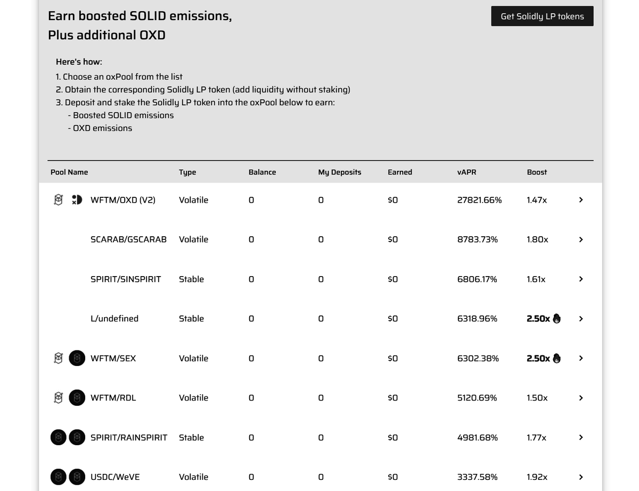Sort by Balance column header
The width and height of the screenshot is (639, 491).
coord(262,172)
